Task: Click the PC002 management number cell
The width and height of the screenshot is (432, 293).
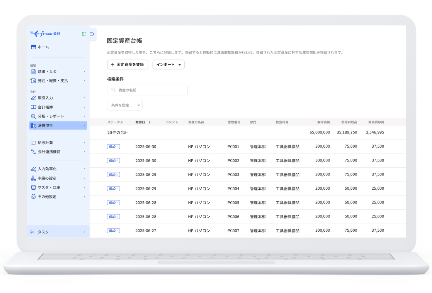Action: 233,160
